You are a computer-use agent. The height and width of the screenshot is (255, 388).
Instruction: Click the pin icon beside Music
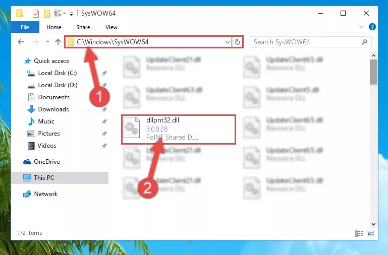(x=104, y=121)
